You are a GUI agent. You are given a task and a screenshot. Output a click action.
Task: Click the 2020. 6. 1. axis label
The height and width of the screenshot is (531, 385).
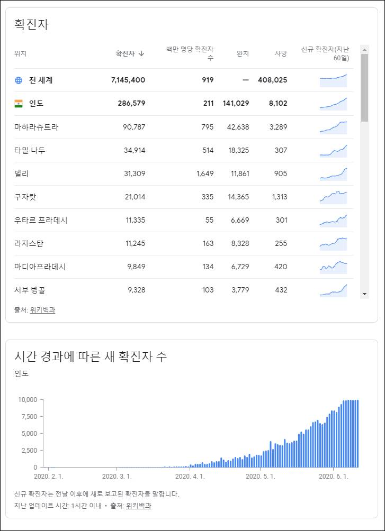click(334, 477)
